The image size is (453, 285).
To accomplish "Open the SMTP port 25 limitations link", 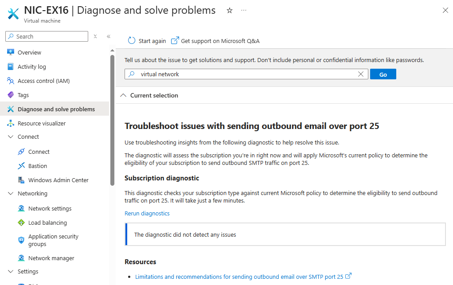I will tap(239, 276).
